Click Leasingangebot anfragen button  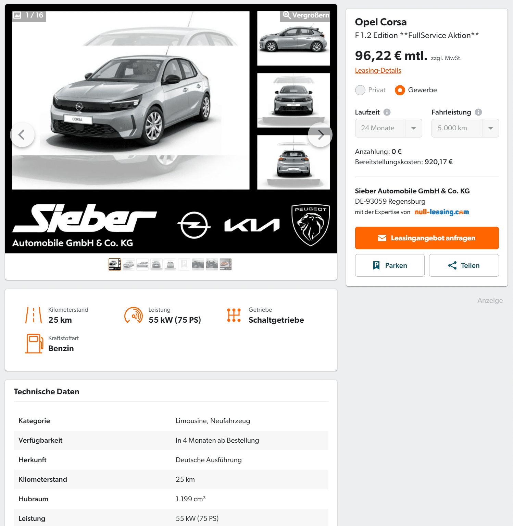tap(427, 238)
